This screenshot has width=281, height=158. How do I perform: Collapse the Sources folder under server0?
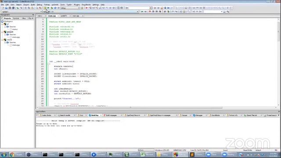click(x=5, y=35)
